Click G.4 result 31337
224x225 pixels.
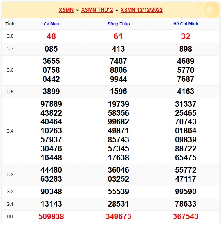[x=186, y=104]
